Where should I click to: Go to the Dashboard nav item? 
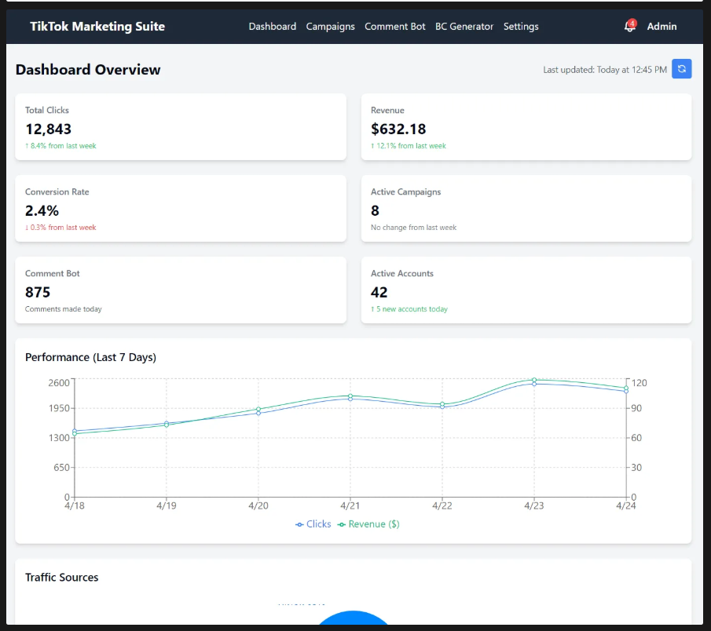272,27
